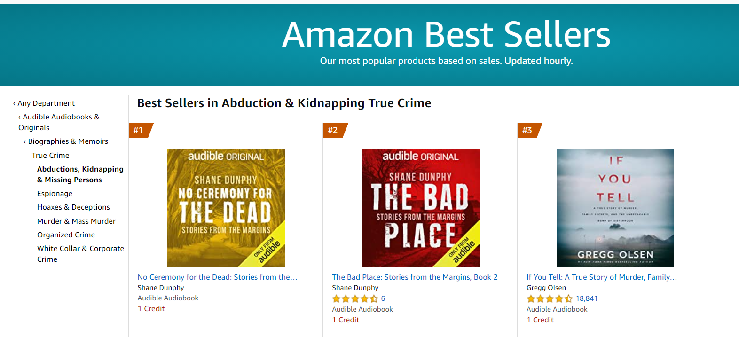Open Audible Audiobooks & Originals category
Screen dimensions: 739x337
point(61,117)
